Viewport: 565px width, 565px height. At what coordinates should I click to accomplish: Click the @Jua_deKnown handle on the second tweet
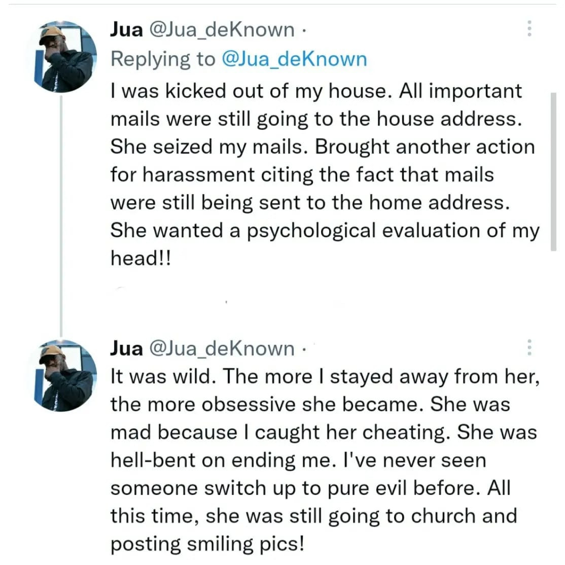click(222, 348)
